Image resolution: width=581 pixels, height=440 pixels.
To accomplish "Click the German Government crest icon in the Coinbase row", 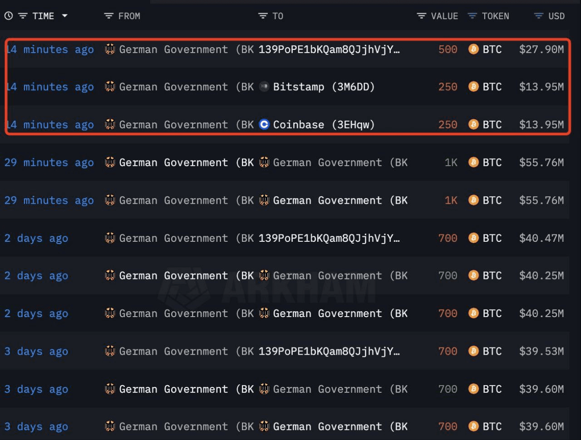I will click(x=110, y=124).
